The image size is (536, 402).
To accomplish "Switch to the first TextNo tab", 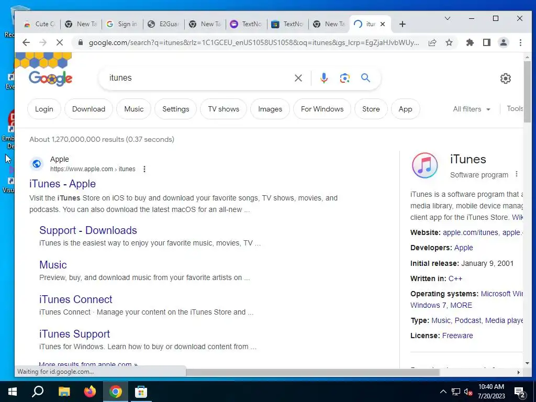I will click(247, 24).
